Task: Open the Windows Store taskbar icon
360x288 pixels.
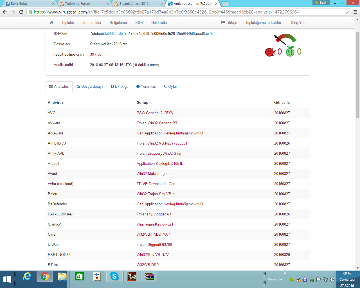Action: tap(80, 276)
